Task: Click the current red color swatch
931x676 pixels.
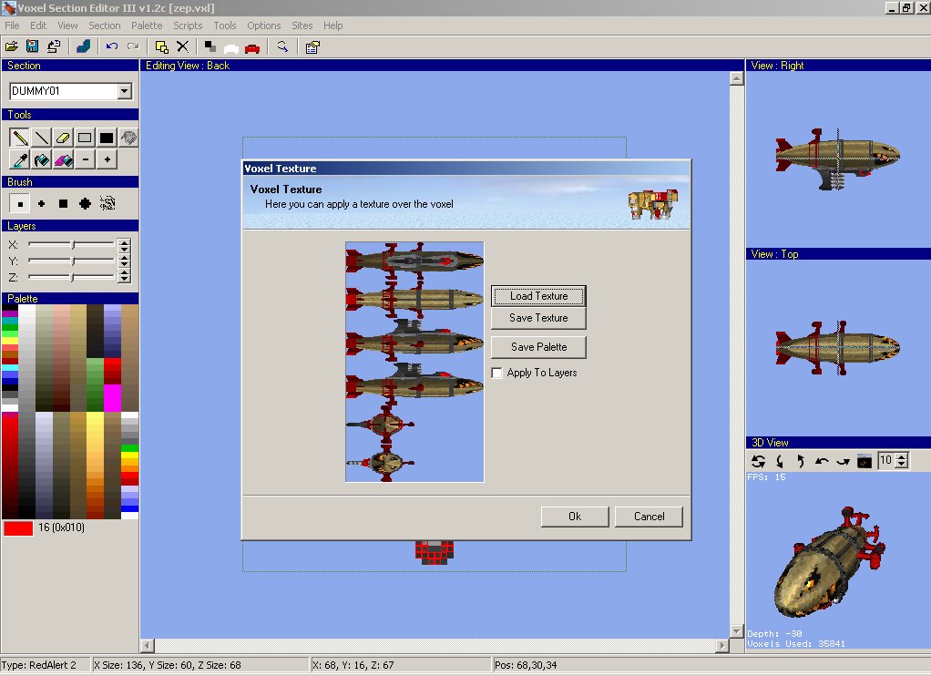Action: (x=18, y=528)
